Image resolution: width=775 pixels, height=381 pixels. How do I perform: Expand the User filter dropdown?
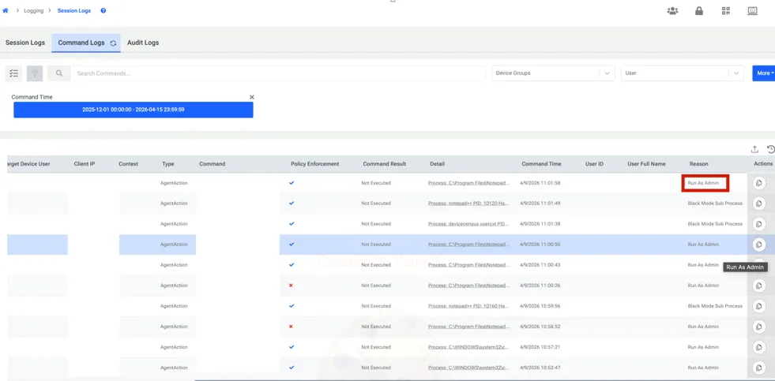pos(682,73)
